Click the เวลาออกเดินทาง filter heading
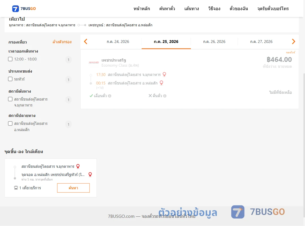 (x=23, y=51)
